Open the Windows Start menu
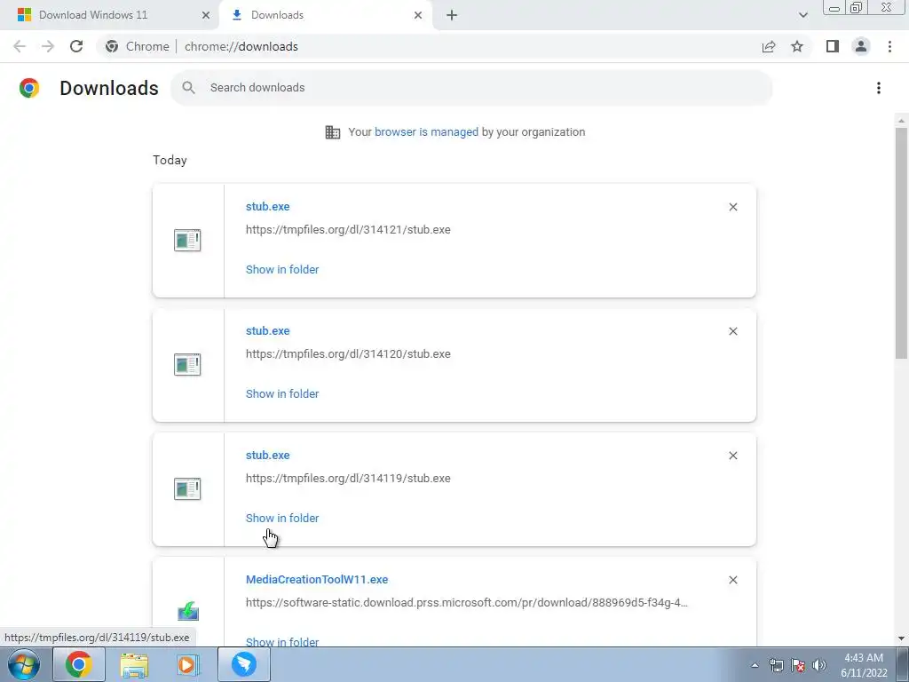This screenshot has width=909, height=682. click(x=23, y=664)
